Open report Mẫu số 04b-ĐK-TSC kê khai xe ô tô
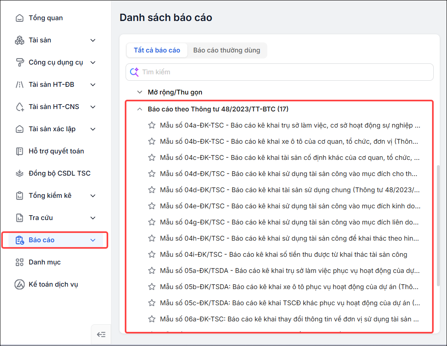 point(289,141)
